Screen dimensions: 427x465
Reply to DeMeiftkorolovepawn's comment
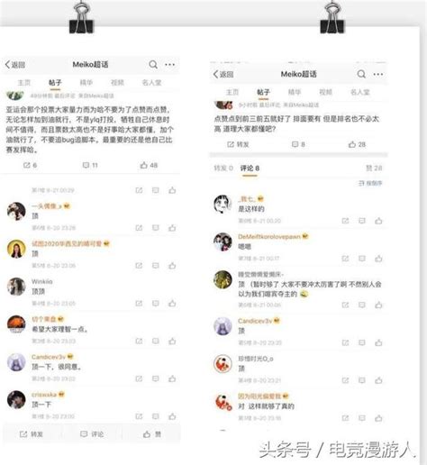pos(362,259)
